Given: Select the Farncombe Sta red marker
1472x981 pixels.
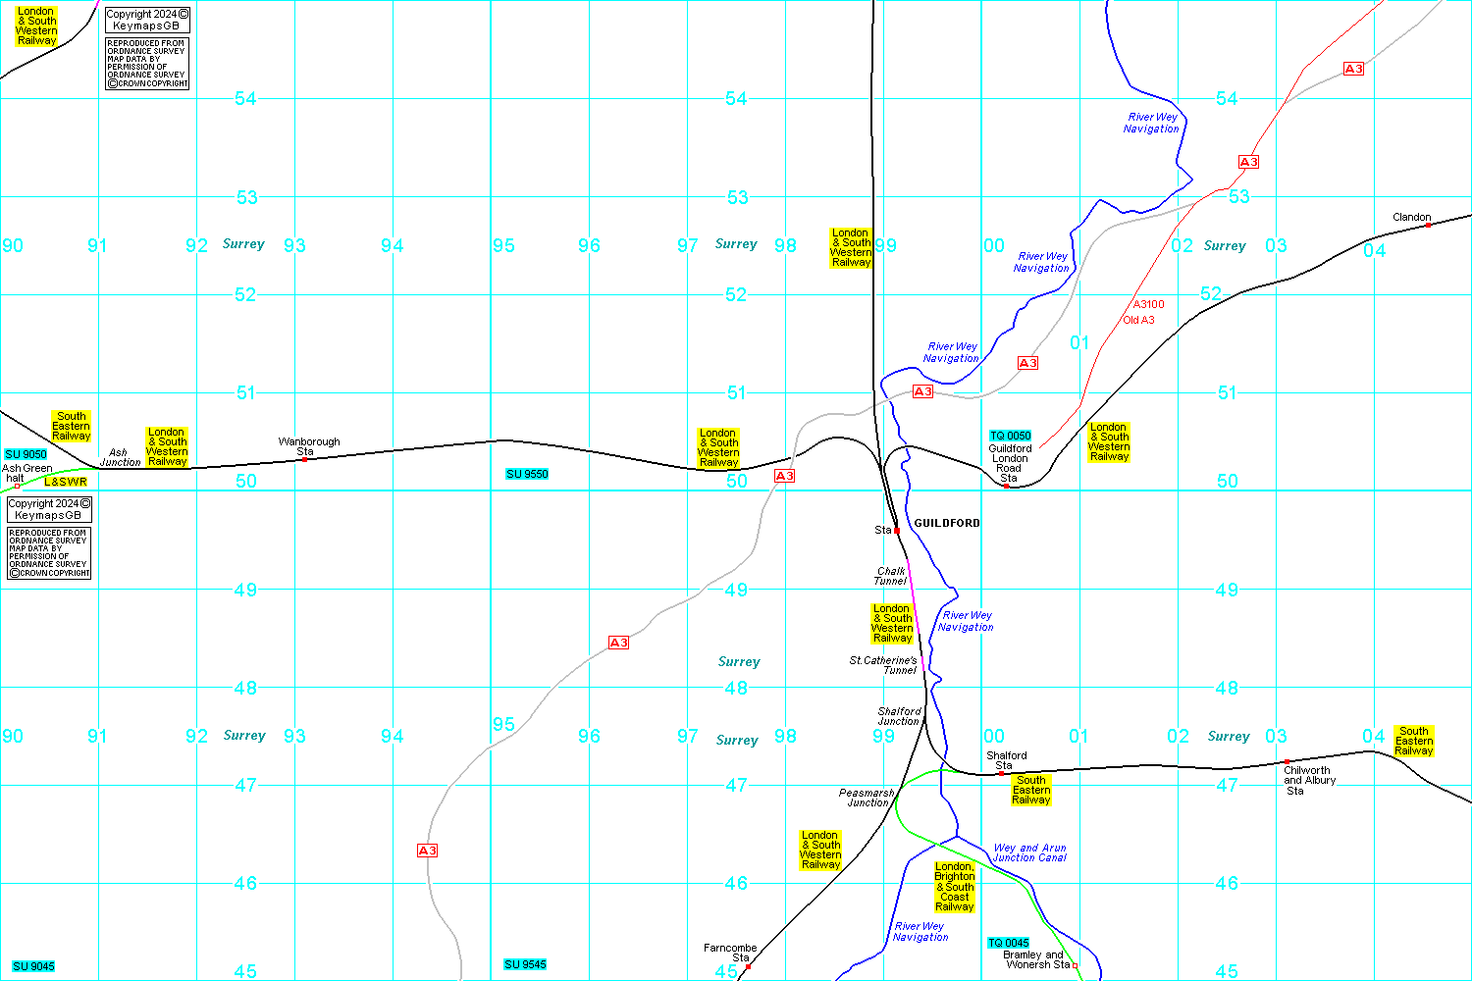Looking at the screenshot, I should [748, 966].
